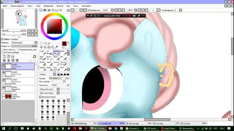Open the Настройки menu
Viewport: 234px width, 131px height.
point(86,6)
